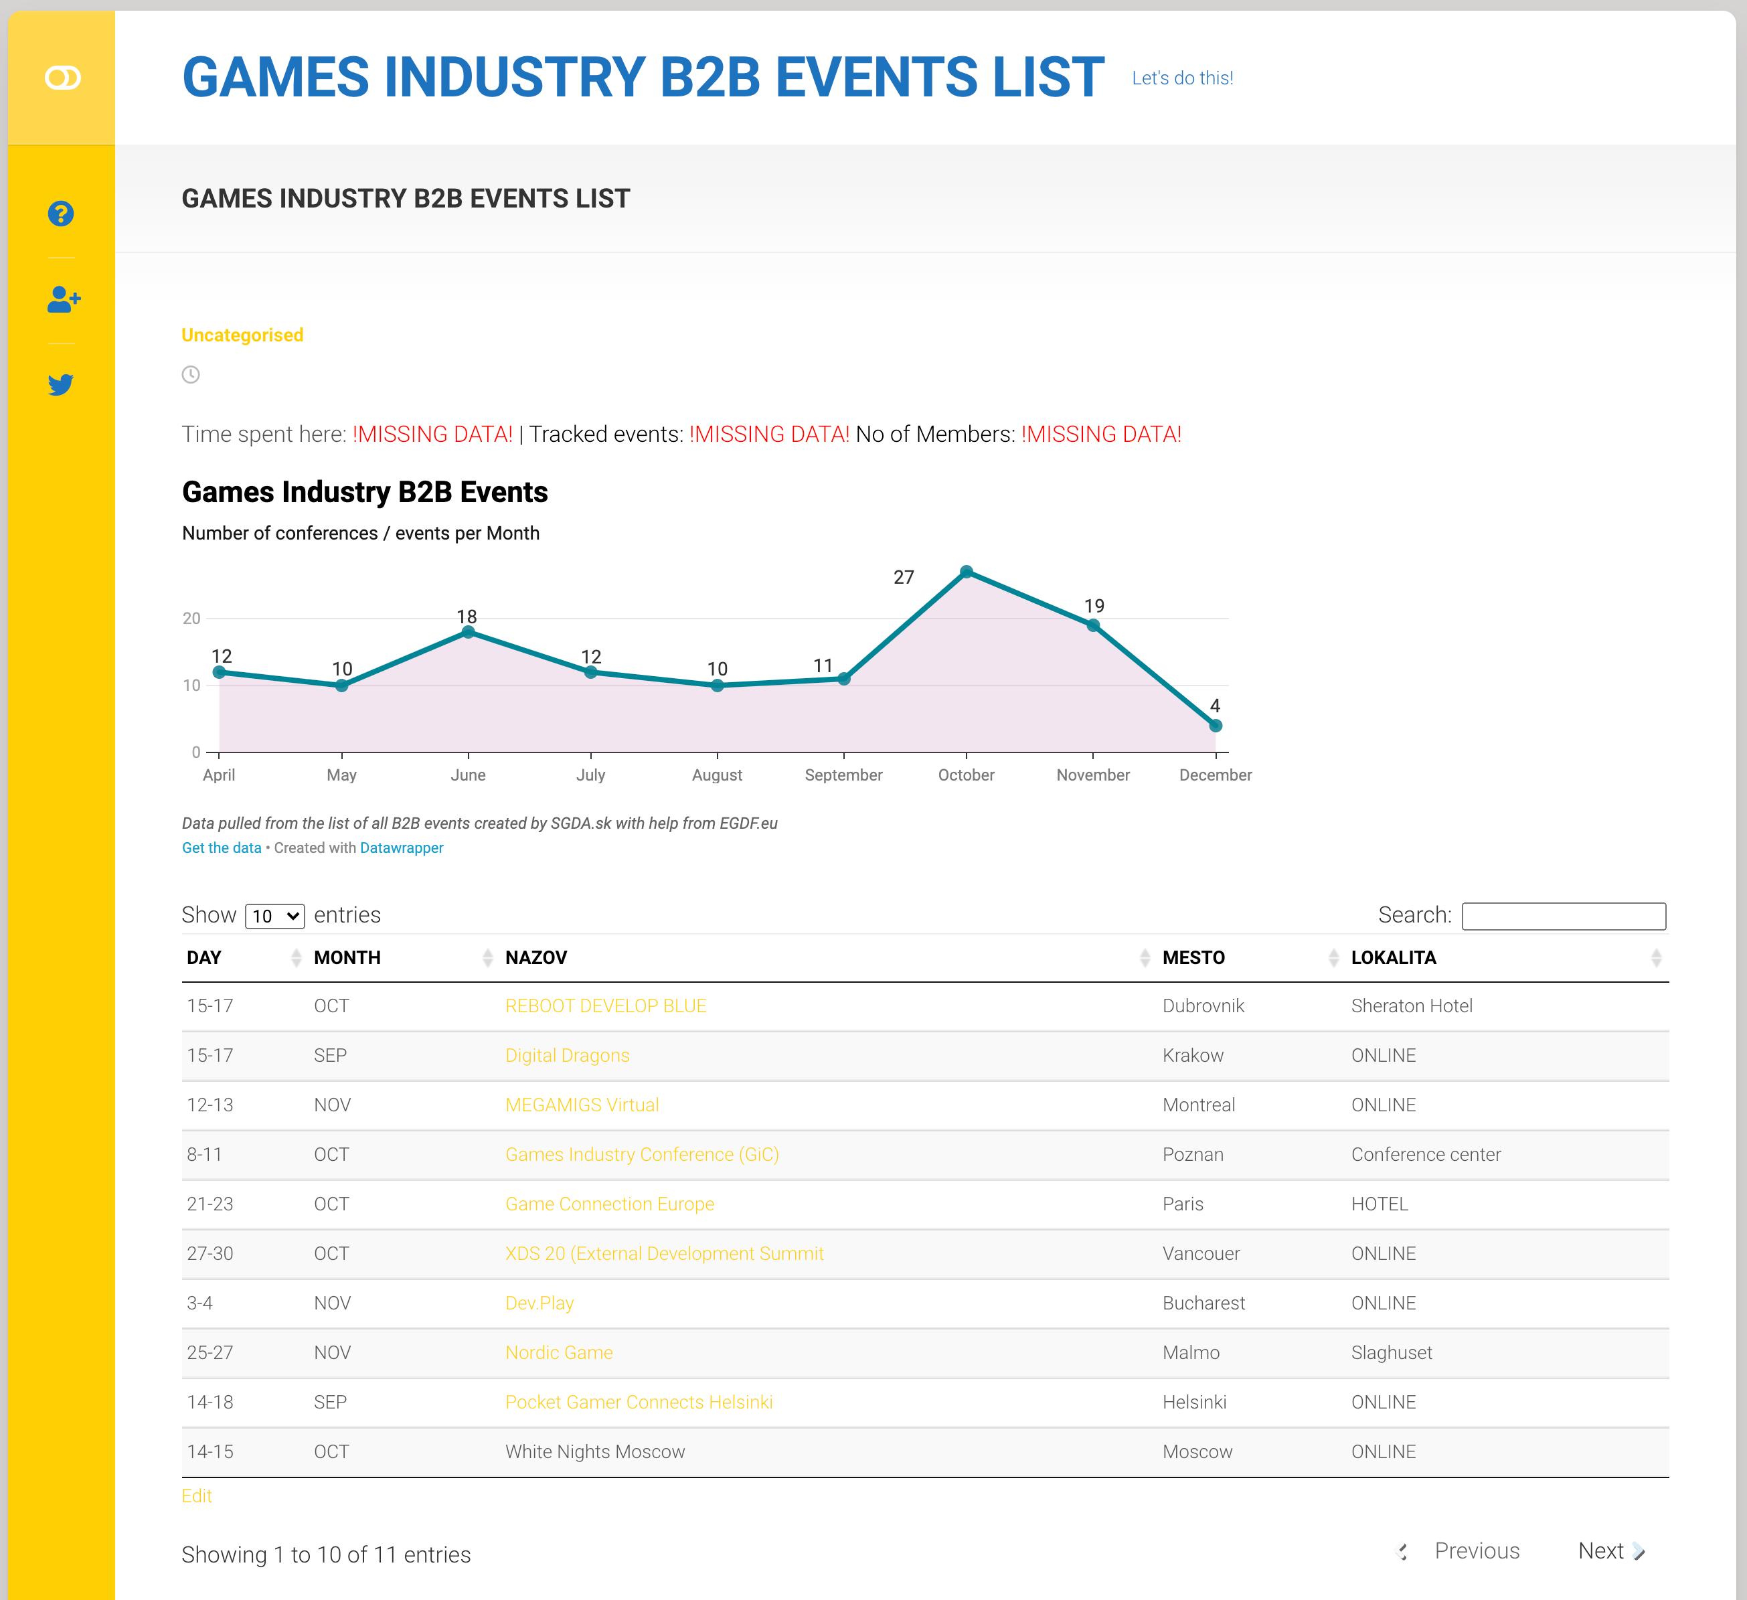Click White Nights Moscow table cell
This screenshot has width=1747, height=1600.
595,1451
